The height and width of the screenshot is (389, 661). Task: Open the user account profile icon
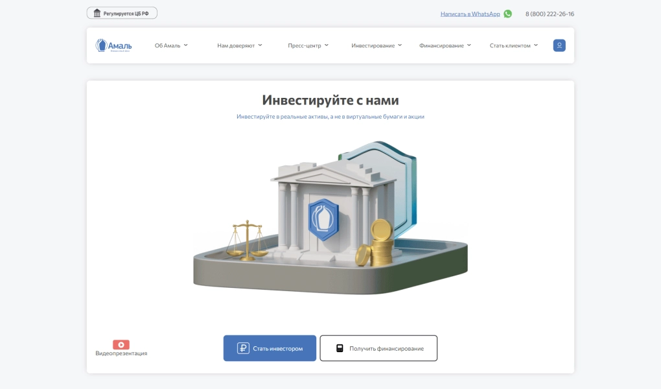(x=559, y=45)
